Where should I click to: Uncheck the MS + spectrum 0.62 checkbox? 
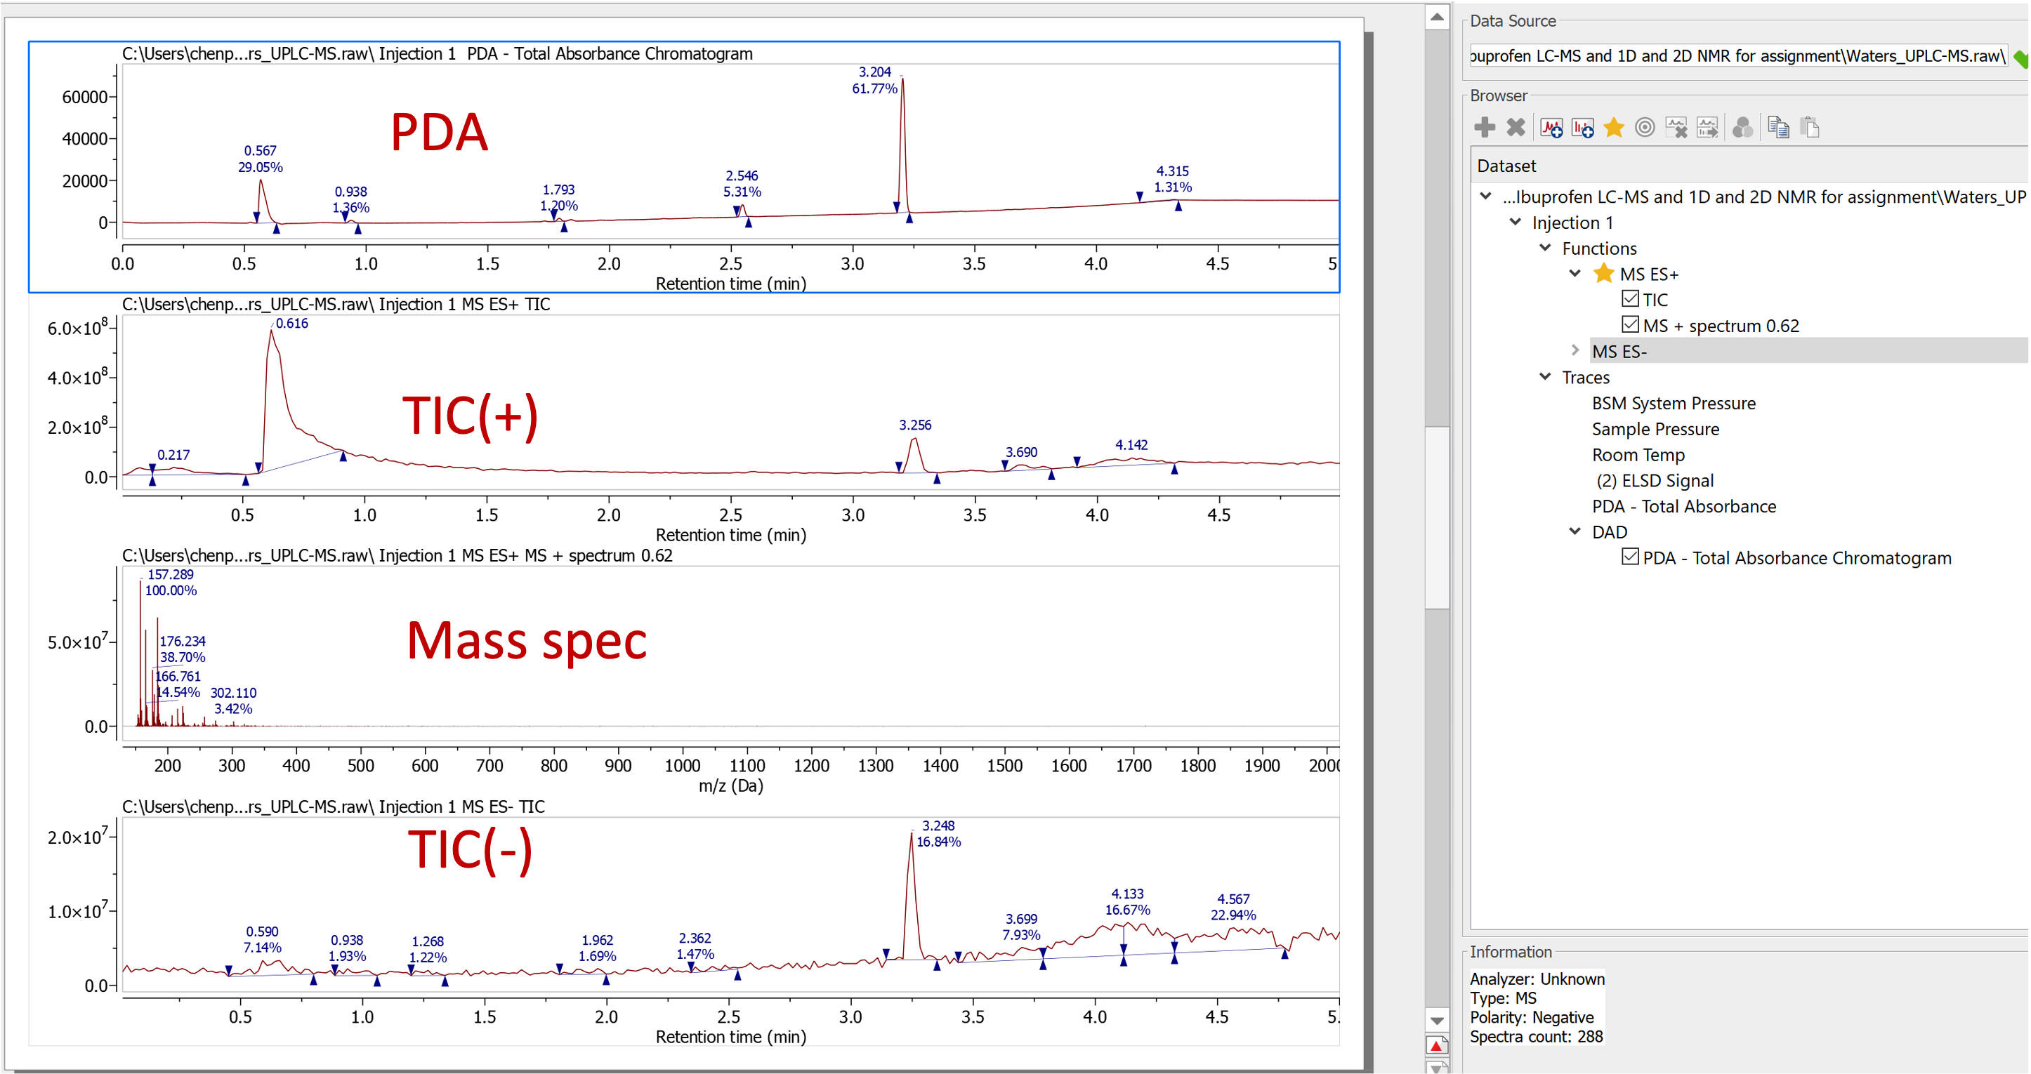(x=1631, y=324)
